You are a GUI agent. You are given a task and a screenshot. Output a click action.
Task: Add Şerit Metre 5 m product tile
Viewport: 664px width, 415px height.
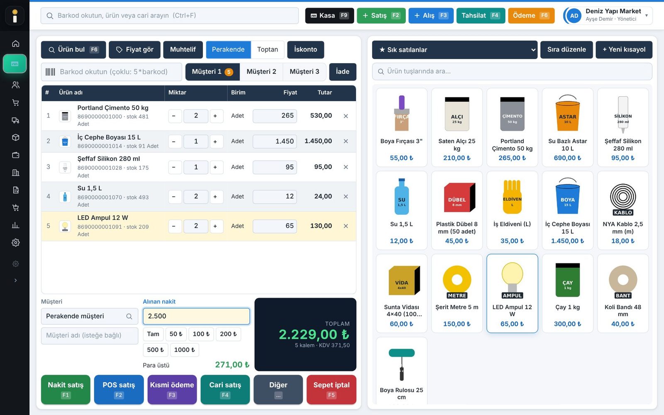tap(457, 293)
